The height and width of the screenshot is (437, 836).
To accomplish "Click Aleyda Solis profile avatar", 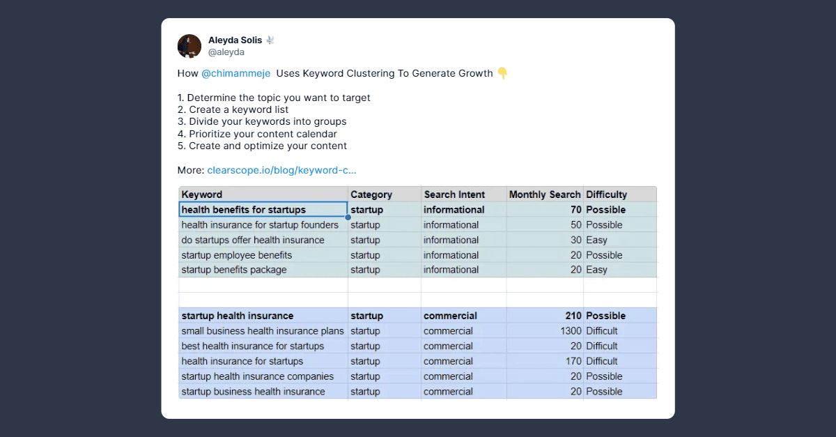I will [189, 46].
